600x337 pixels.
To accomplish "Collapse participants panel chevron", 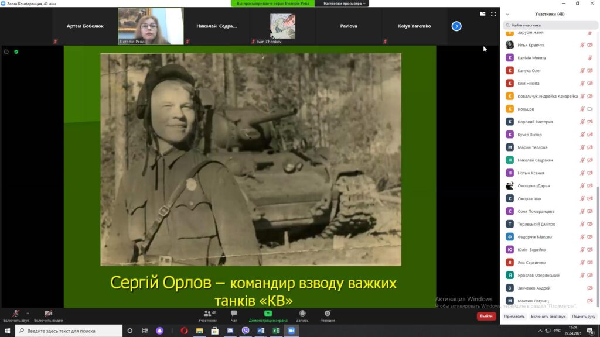I will [x=507, y=14].
